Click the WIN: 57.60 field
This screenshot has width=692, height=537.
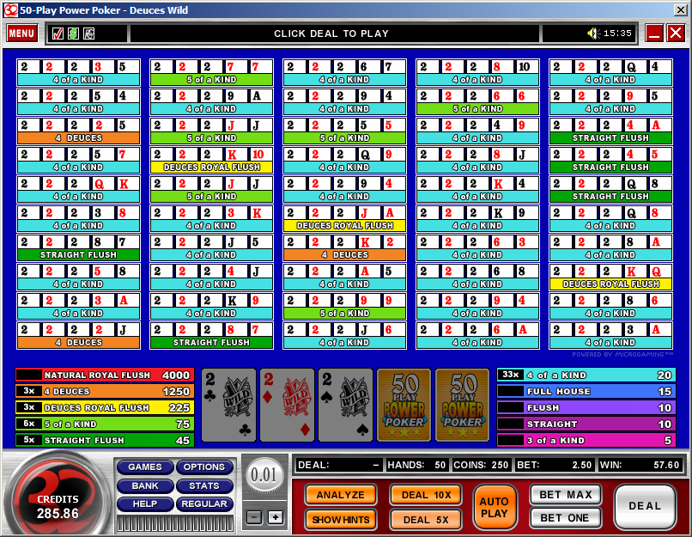pyautogui.click(x=639, y=465)
